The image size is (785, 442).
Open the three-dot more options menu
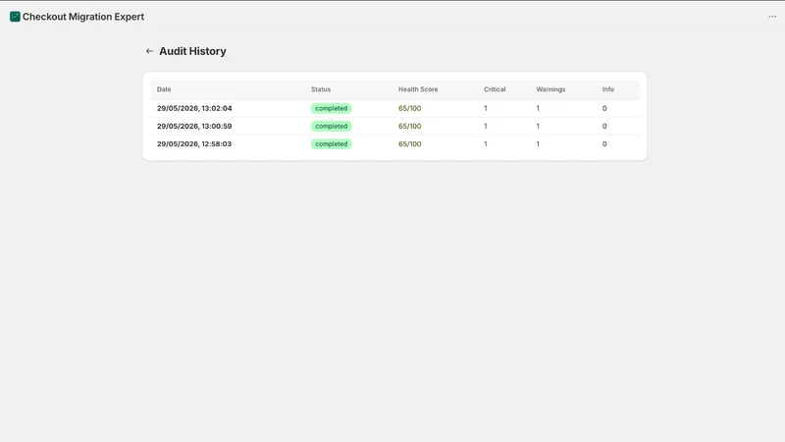click(x=772, y=17)
